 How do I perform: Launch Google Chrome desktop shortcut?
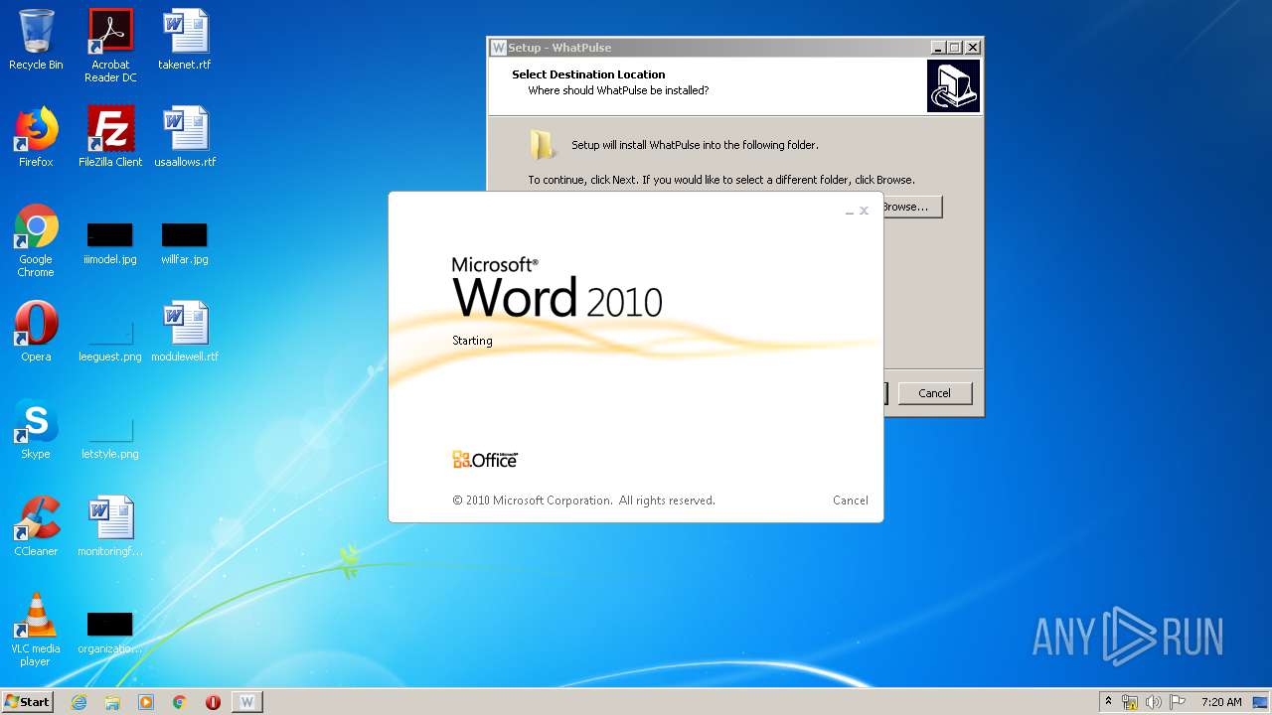click(36, 240)
